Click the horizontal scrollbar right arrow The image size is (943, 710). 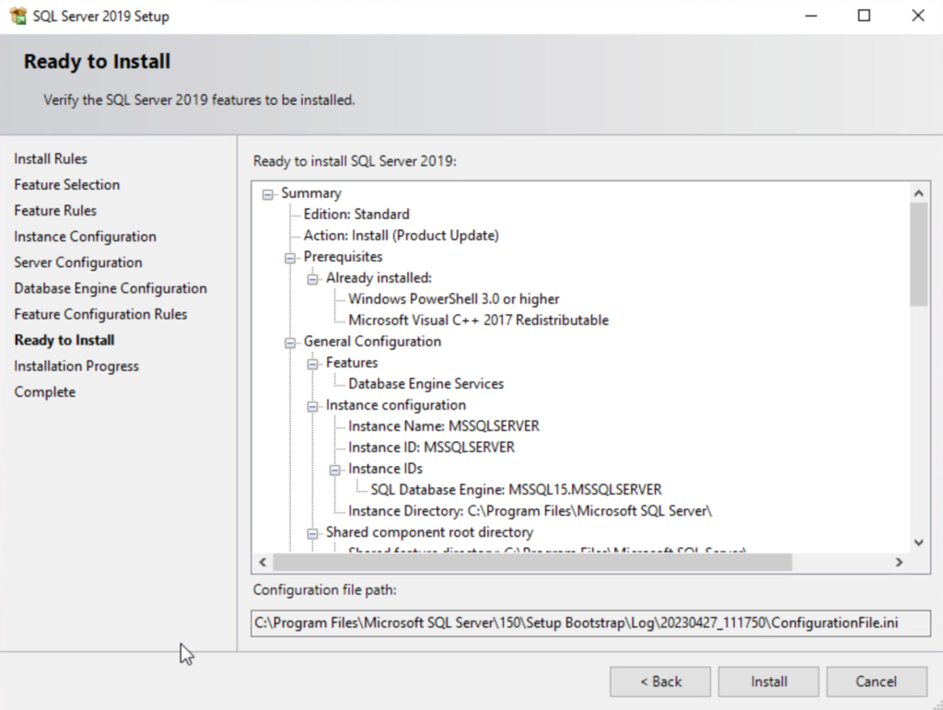pos(900,562)
